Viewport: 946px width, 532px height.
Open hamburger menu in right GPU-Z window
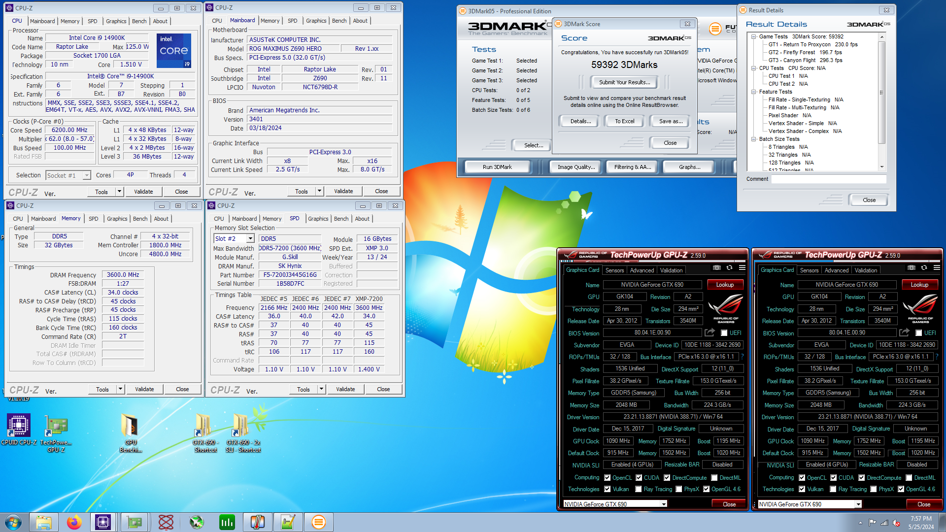pos(937,267)
